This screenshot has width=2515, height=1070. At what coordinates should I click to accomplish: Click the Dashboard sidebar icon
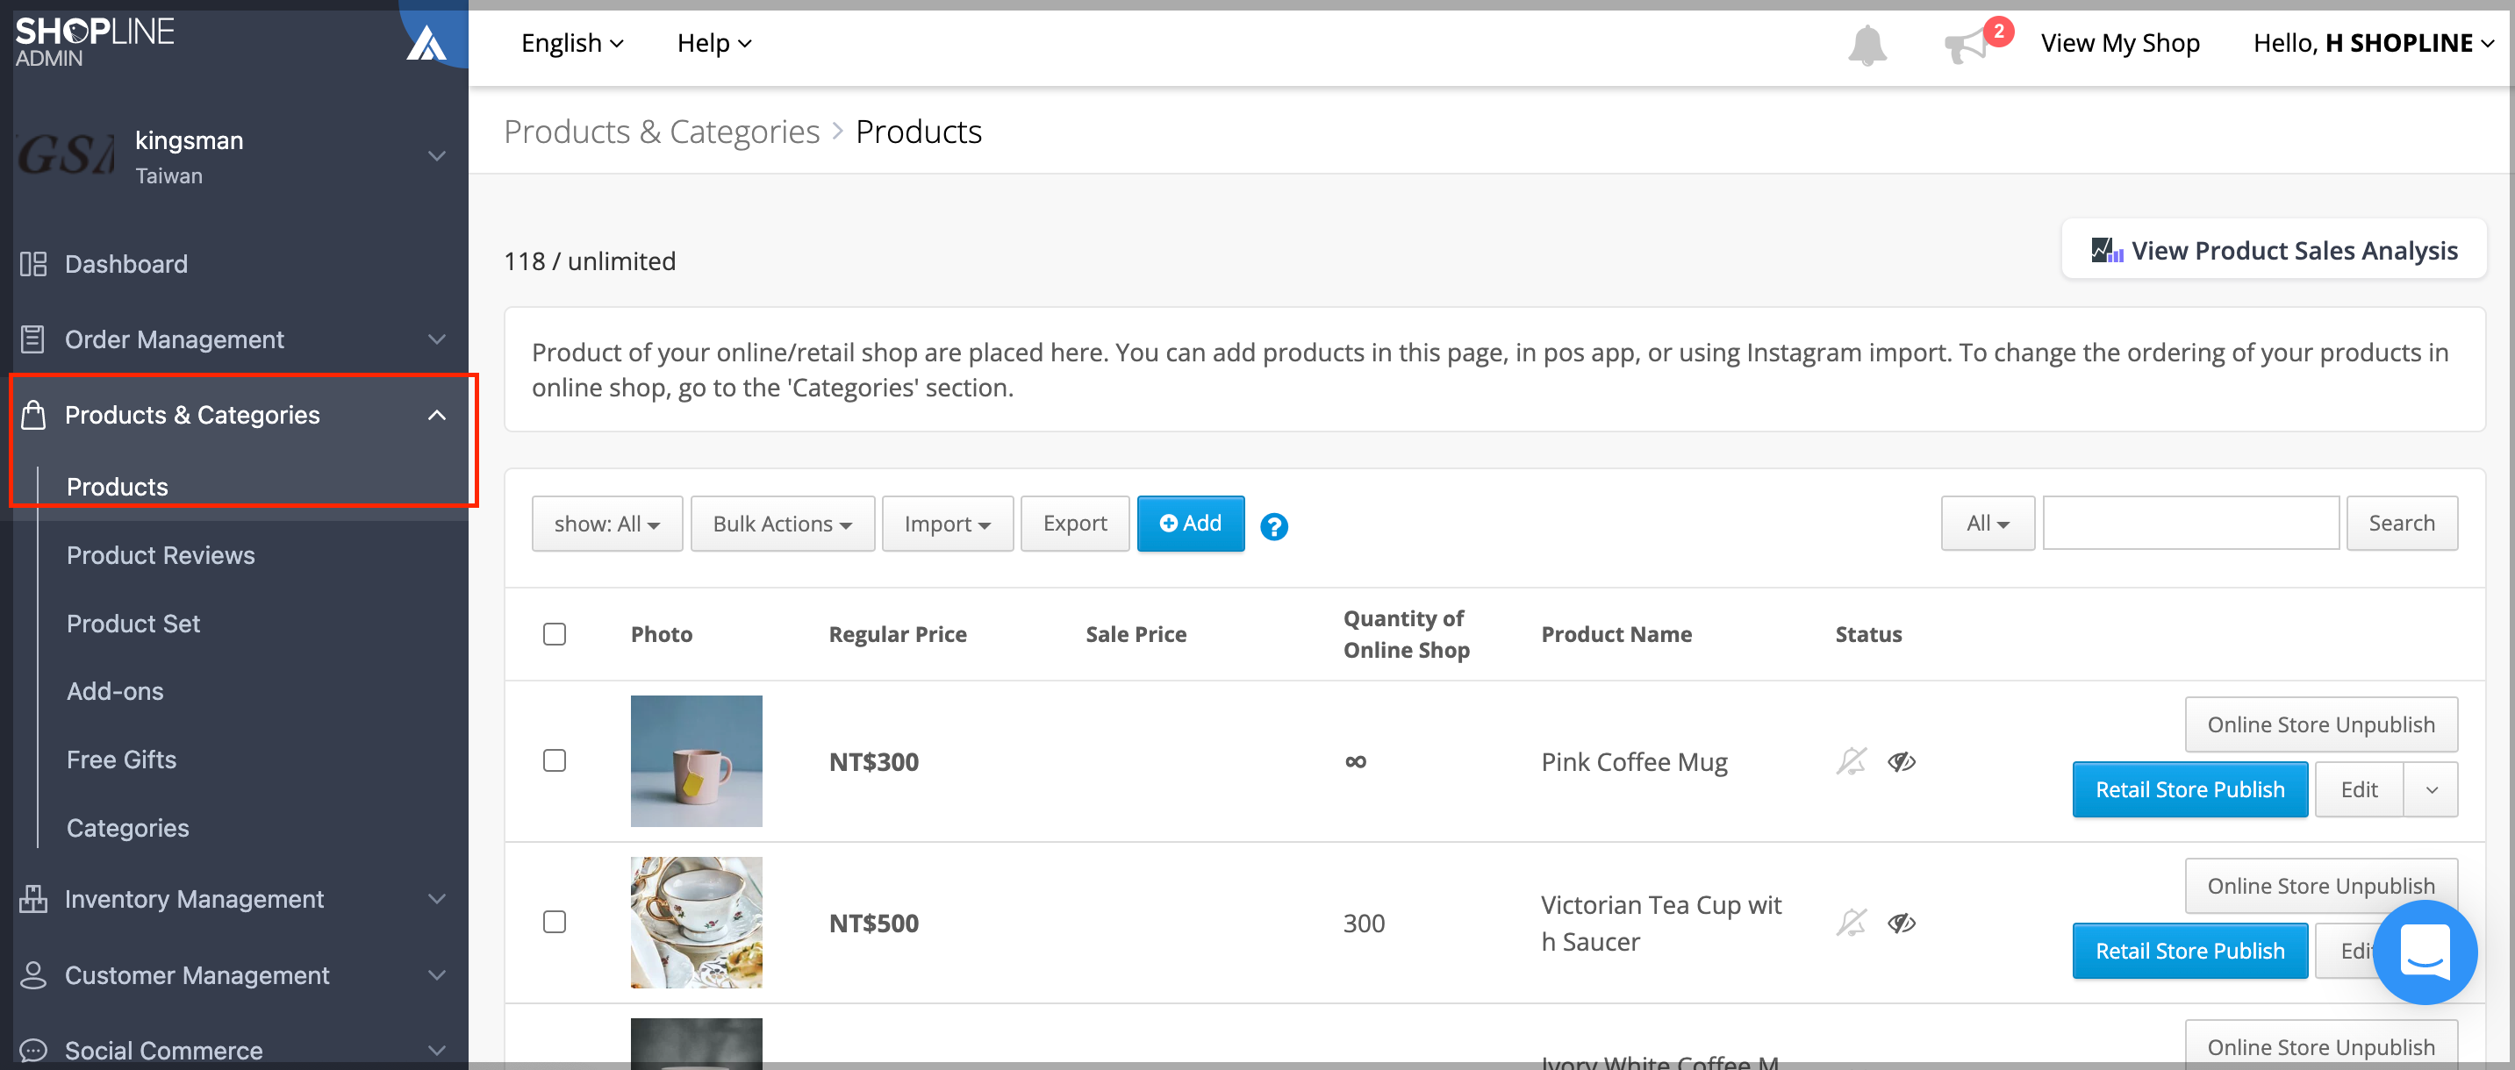point(33,263)
